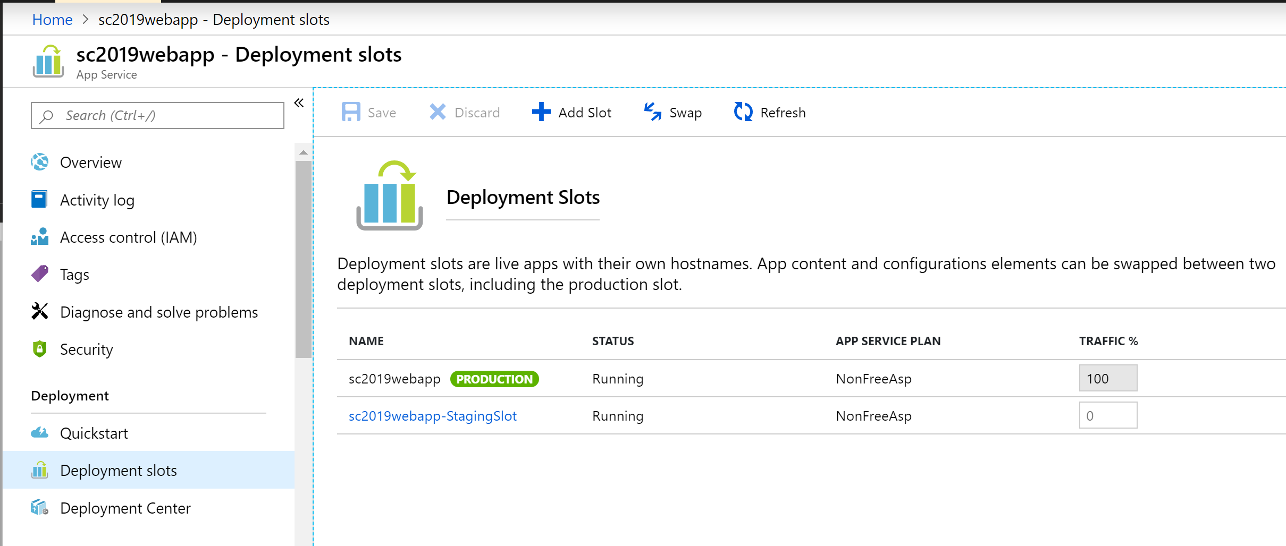Open Activity log menu item
The image size is (1286, 546).
[x=97, y=200]
